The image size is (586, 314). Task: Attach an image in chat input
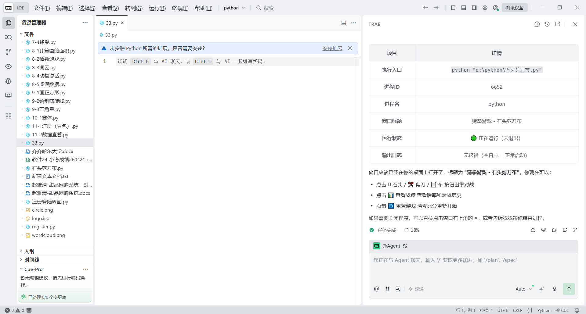coord(398,289)
